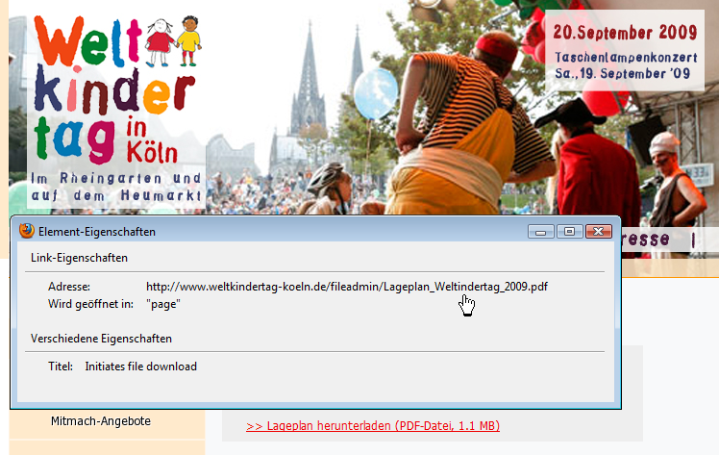
Task: Click the 'Verschiedene Eigenschaften' section heading
Action: tap(101, 339)
